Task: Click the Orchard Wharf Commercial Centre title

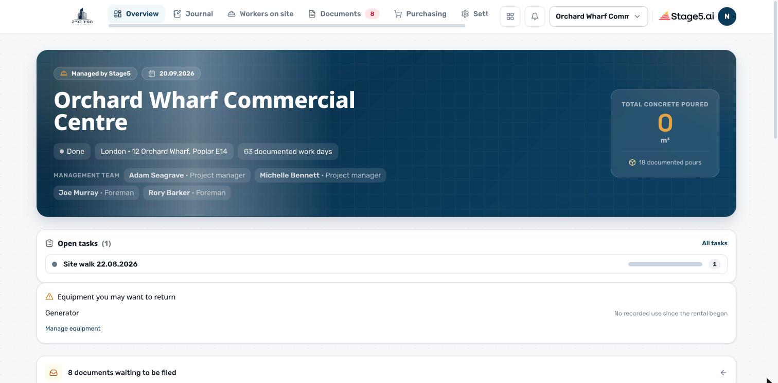Action: pyautogui.click(x=205, y=111)
